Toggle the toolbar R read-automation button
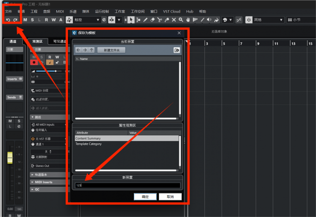 (46, 20)
